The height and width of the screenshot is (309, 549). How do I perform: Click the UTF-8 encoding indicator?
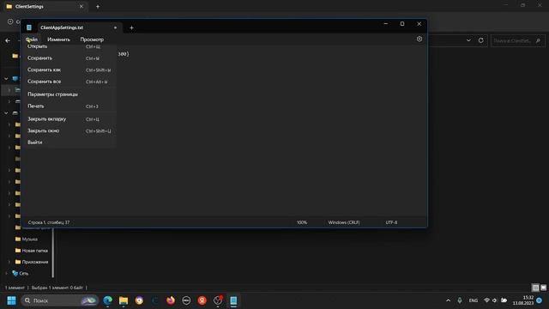click(391, 222)
